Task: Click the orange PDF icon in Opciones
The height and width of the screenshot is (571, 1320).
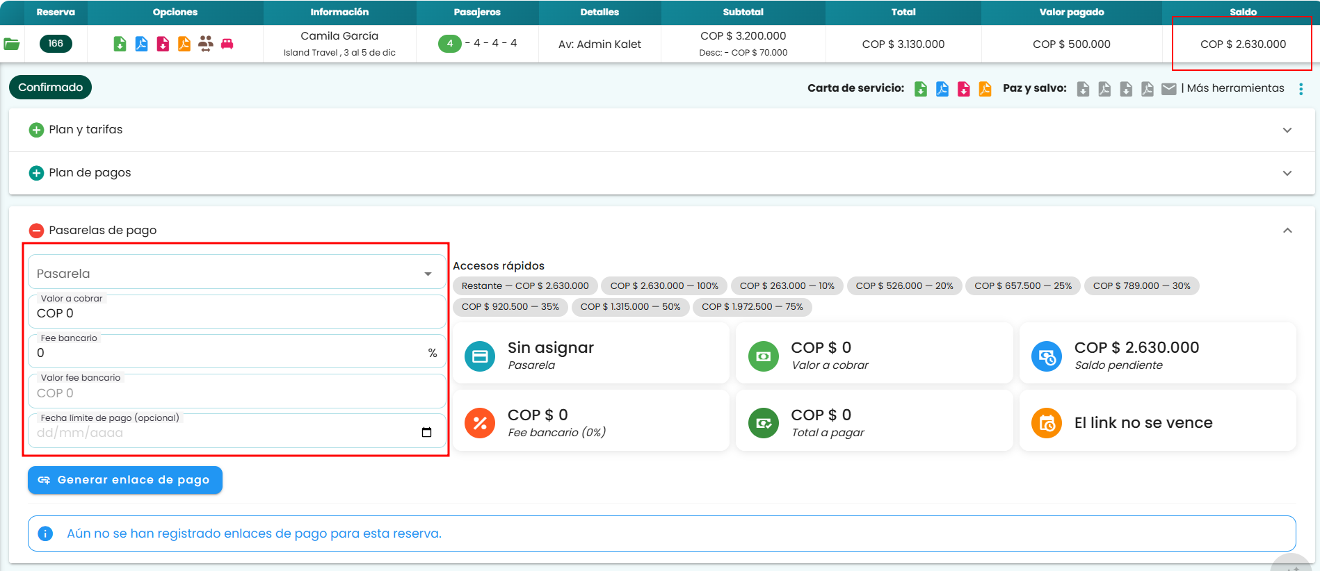Action: point(184,44)
